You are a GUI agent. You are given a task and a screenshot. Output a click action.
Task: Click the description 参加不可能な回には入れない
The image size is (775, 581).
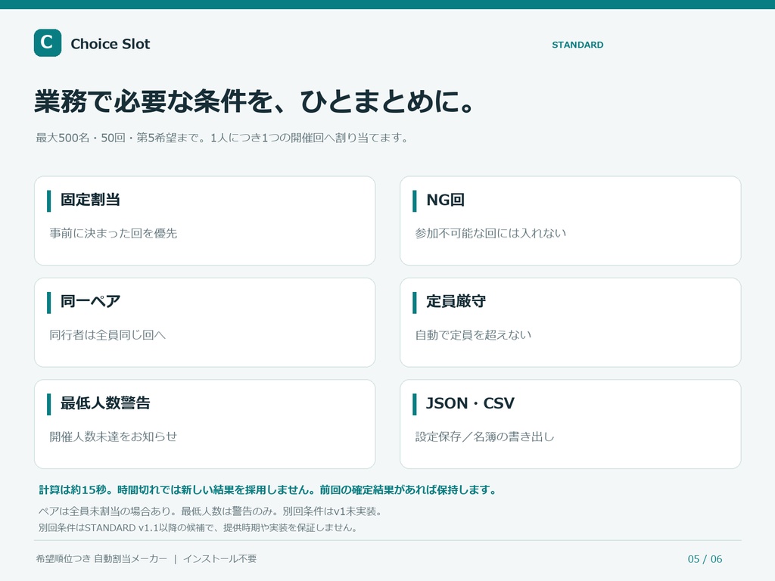490,233
